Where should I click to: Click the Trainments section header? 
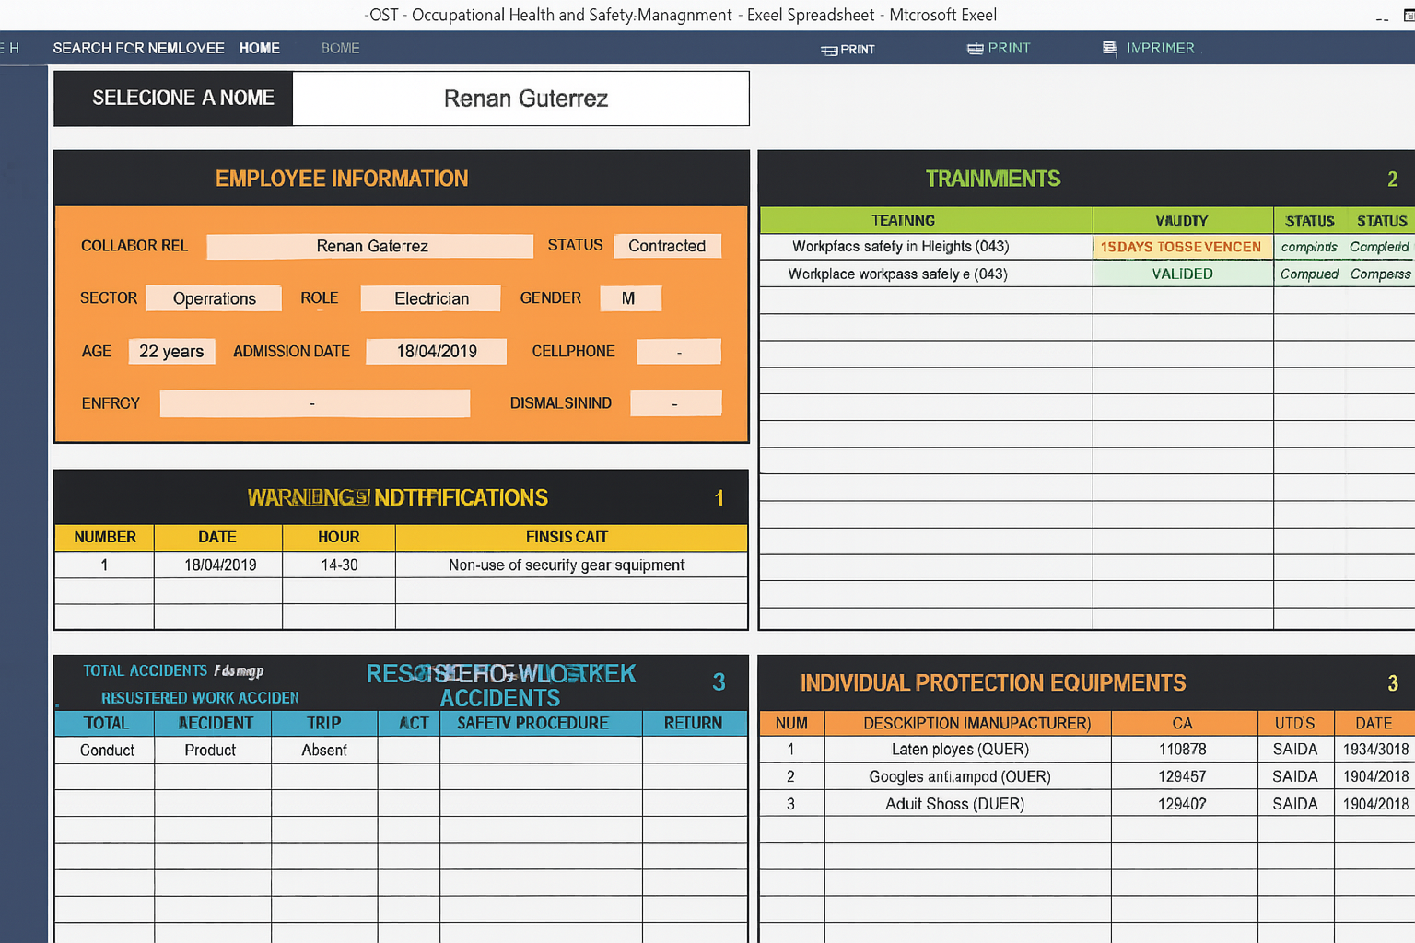pos(992,179)
